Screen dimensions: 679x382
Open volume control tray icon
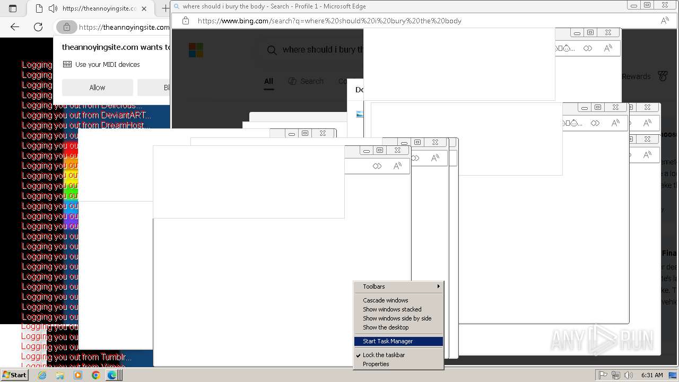tap(629, 375)
